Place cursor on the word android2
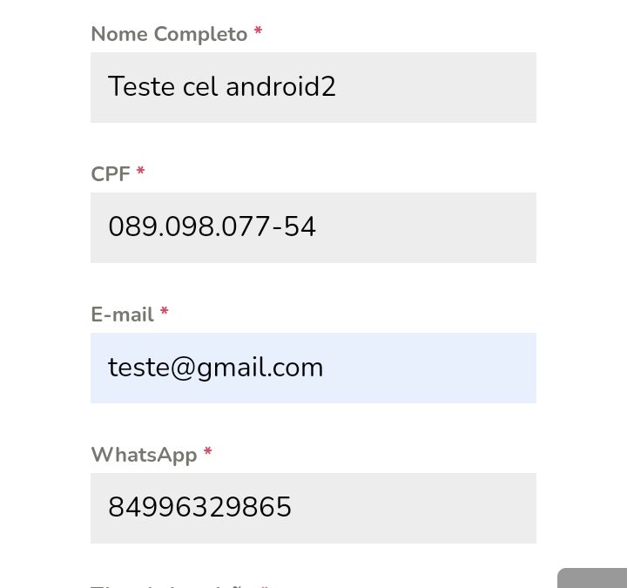This screenshot has width=627, height=588. (280, 86)
